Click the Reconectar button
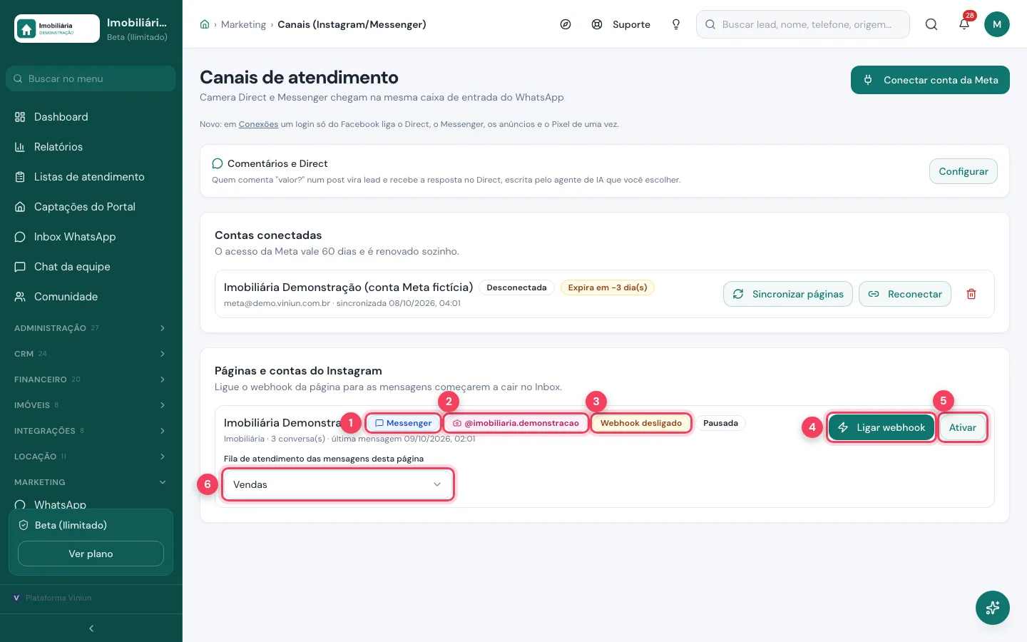The image size is (1027, 642). click(x=905, y=294)
